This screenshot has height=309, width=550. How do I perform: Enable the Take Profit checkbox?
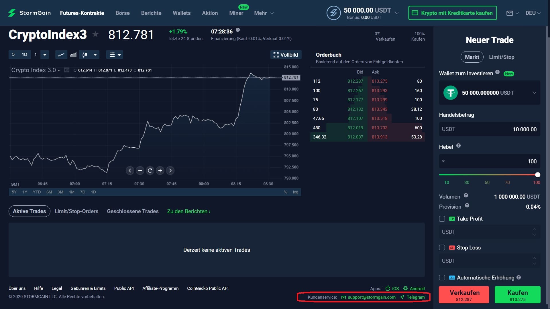(x=442, y=219)
